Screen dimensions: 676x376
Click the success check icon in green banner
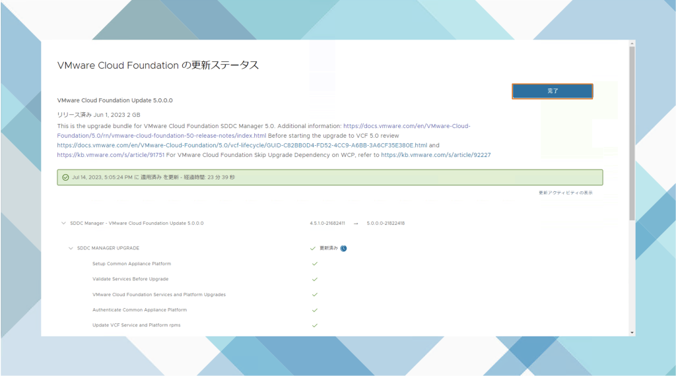tap(65, 177)
